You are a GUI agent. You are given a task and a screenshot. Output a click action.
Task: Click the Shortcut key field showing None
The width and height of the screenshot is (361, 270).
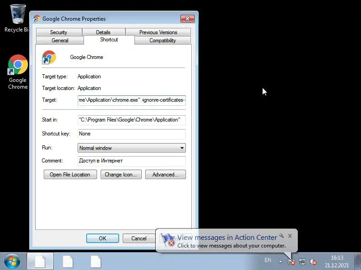coord(132,134)
